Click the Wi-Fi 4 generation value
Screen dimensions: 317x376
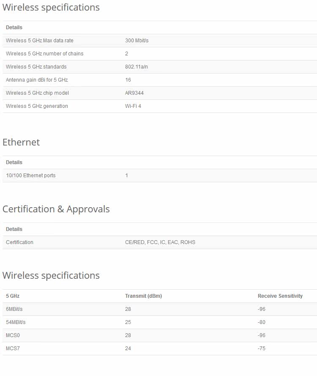click(133, 106)
